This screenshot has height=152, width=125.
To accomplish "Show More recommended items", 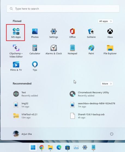I will tap(107, 84).
